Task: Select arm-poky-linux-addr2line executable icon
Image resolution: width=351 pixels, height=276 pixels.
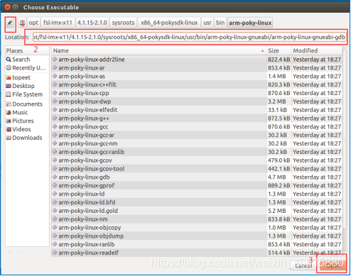Action: point(55,59)
